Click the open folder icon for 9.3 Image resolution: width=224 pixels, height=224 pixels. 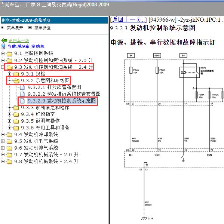coord(9,67)
